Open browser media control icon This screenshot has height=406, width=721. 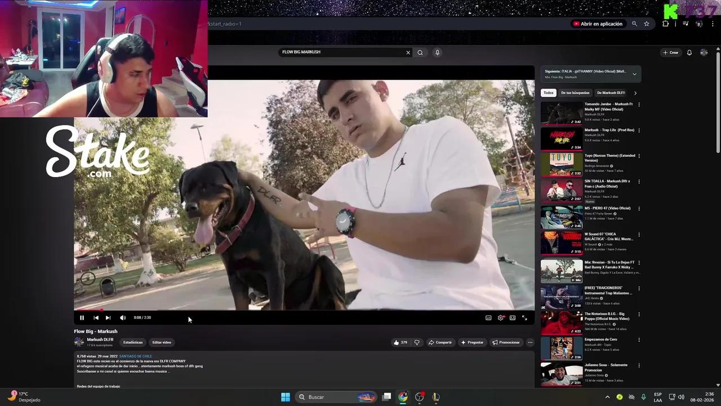coord(686,24)
